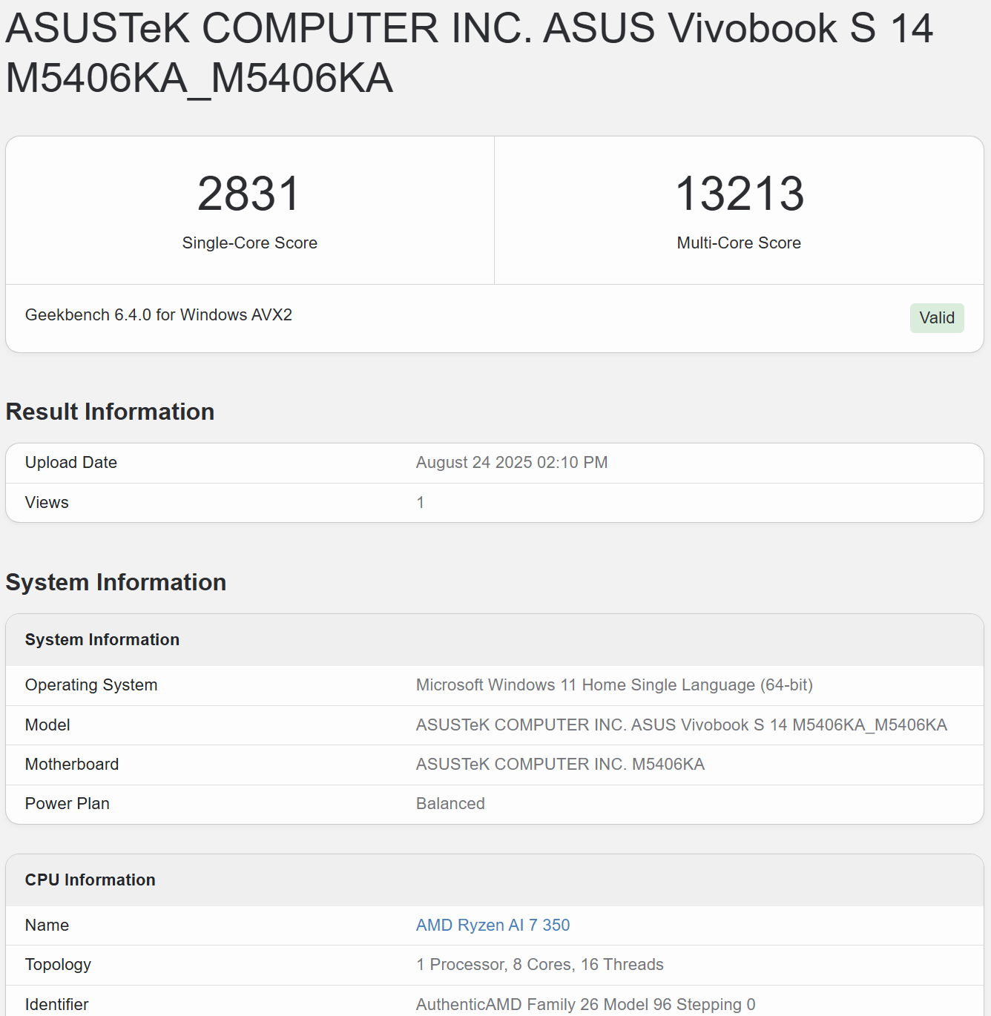This screenshot has height=1016, width=991.
Task: Click the Upload Date label
Action: point(71,463)
